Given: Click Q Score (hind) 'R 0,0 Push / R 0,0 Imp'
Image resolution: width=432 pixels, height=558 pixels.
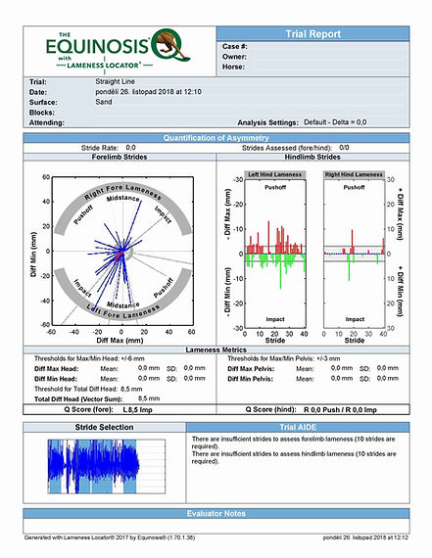Looking at the screenshot, I should pyautogui.click(x=340, y=410).
